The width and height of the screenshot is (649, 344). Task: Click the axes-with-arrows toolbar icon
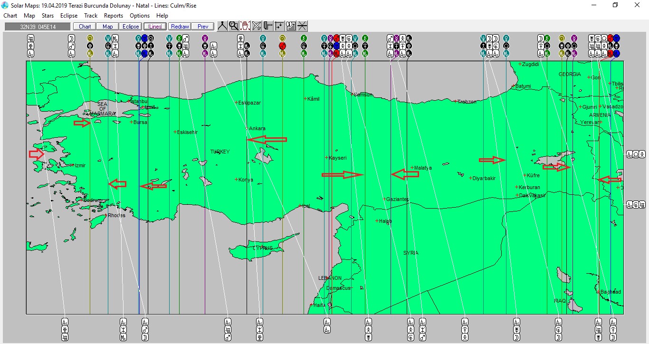(x=279, y=26)
